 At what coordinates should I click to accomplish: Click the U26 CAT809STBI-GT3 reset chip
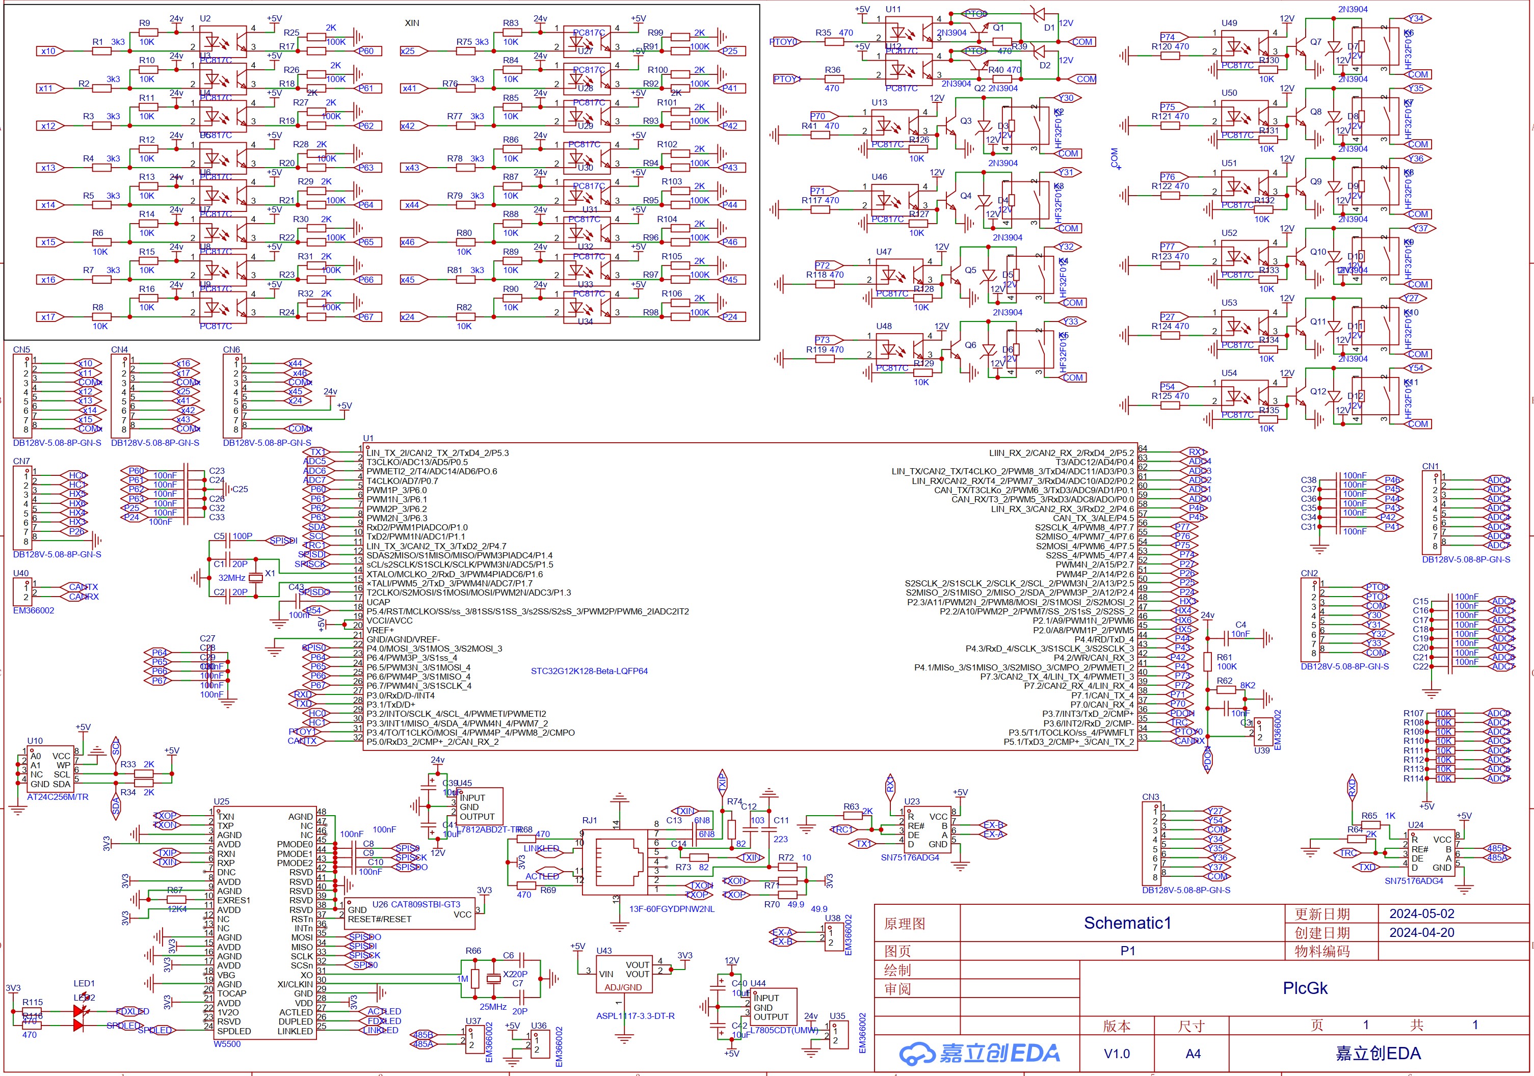pos(410,913)
